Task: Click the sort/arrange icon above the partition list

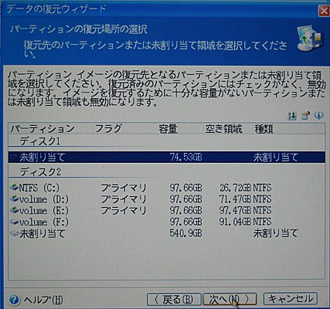Action: (x=292, y=117)
